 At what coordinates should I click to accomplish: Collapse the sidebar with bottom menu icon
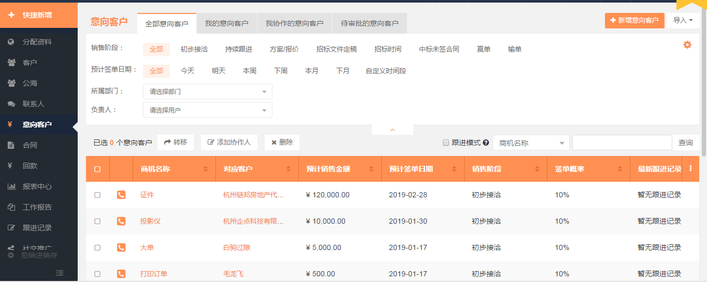click(x=60, y=273)
